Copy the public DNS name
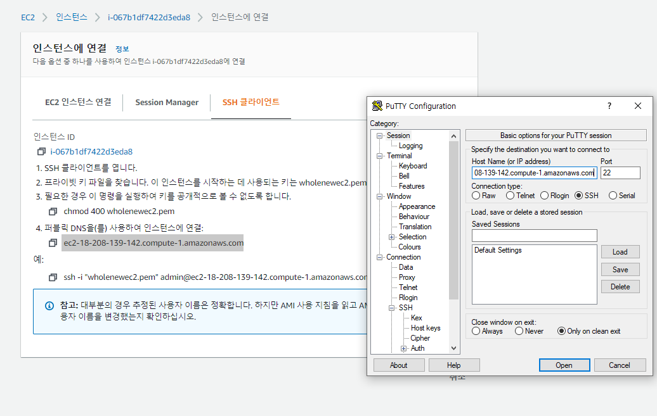This screenshot has width=657, height=416. [53, 243]
